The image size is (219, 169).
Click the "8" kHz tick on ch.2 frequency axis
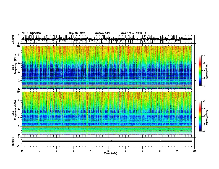pos(19,101)
